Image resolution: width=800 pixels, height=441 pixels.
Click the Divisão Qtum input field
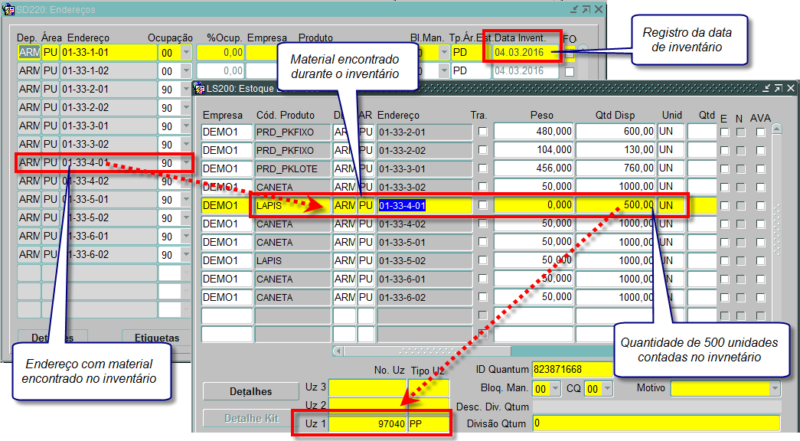656,423
